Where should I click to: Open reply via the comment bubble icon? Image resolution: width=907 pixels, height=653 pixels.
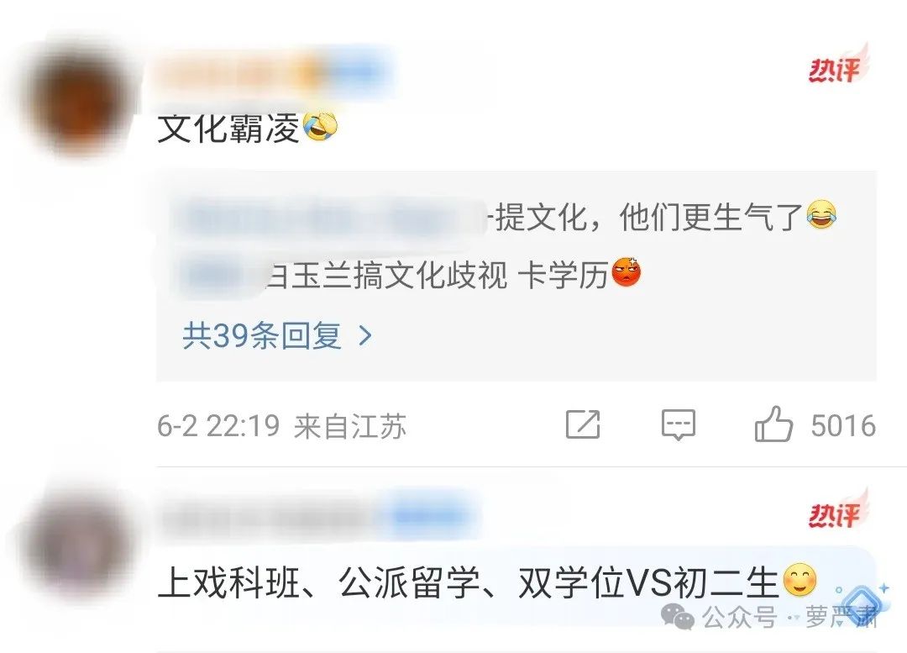click(x=678, y=425)
